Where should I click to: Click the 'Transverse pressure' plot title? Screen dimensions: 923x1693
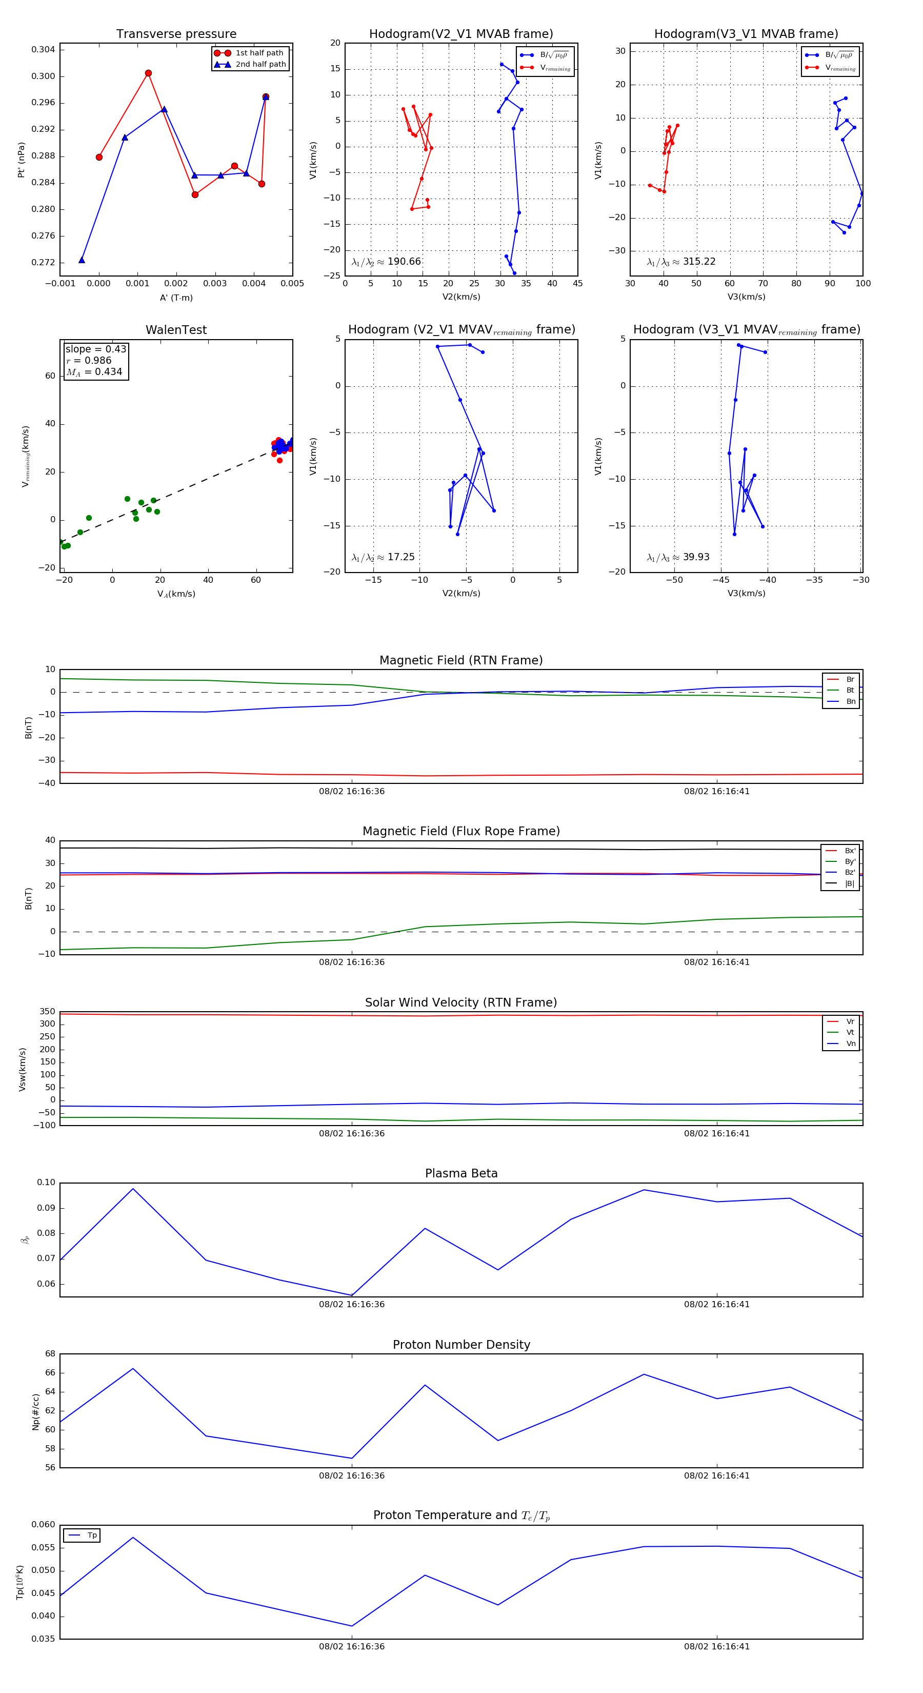(176, 34)
